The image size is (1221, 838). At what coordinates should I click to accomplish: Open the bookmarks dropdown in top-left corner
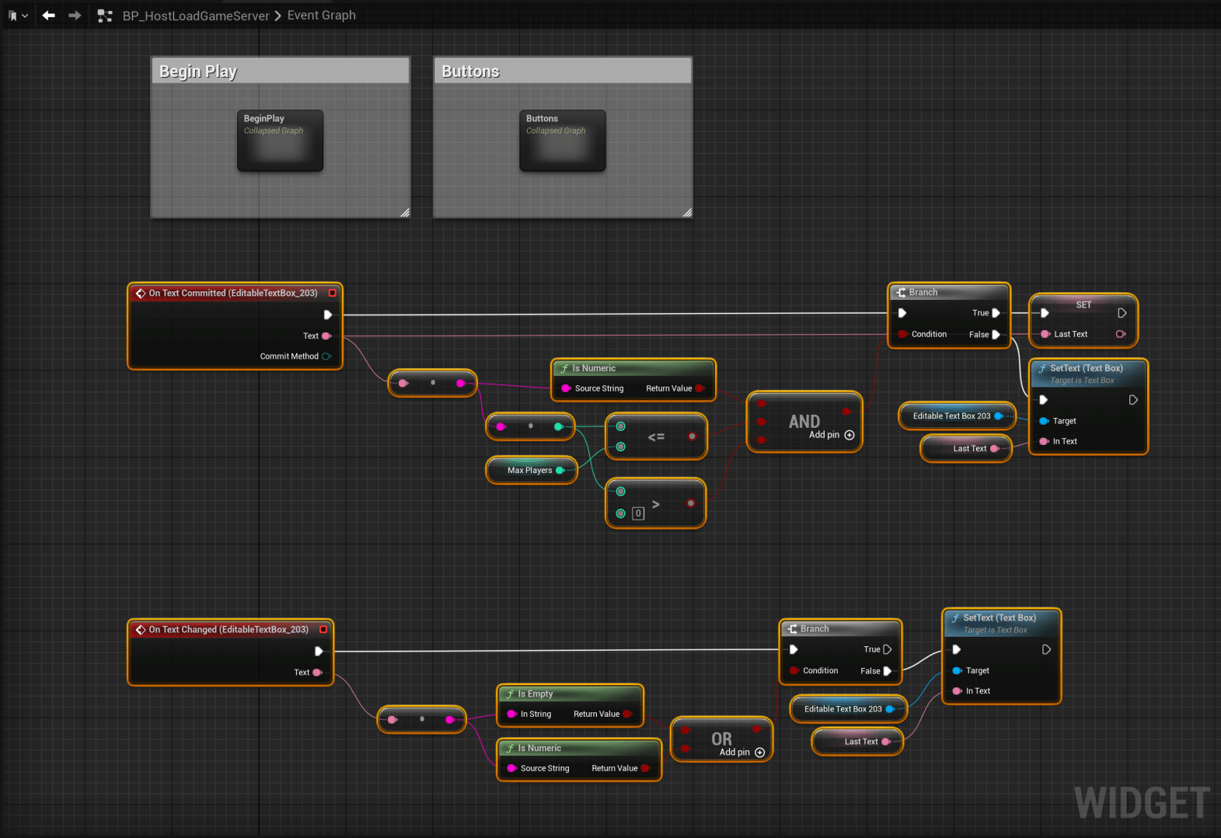pos(18,16)
